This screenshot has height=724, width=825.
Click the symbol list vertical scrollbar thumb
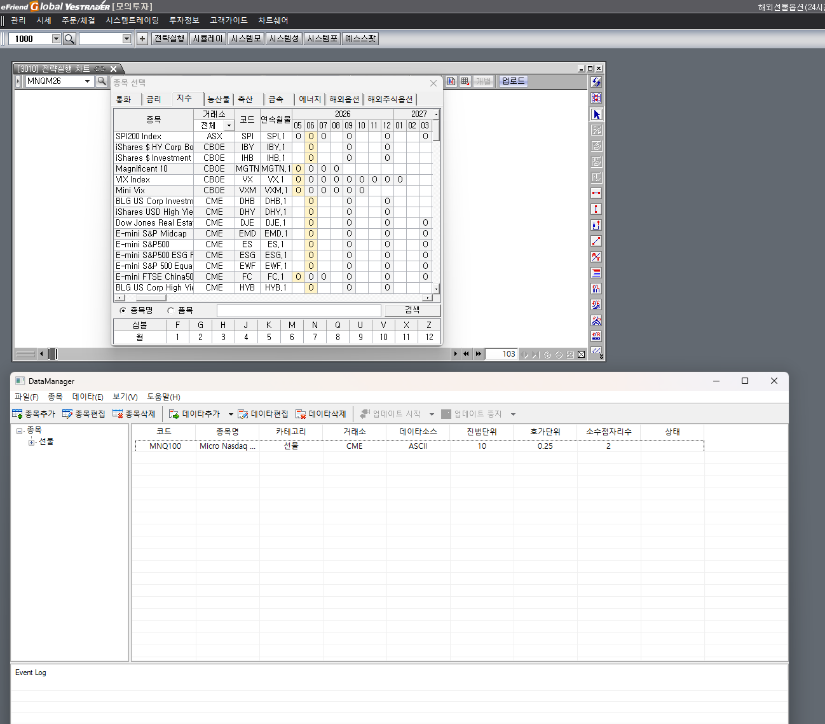[436, 130]
